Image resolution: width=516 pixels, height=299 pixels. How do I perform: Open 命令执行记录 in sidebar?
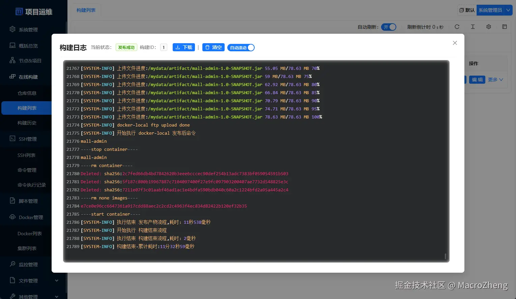[x=32, y=185]
